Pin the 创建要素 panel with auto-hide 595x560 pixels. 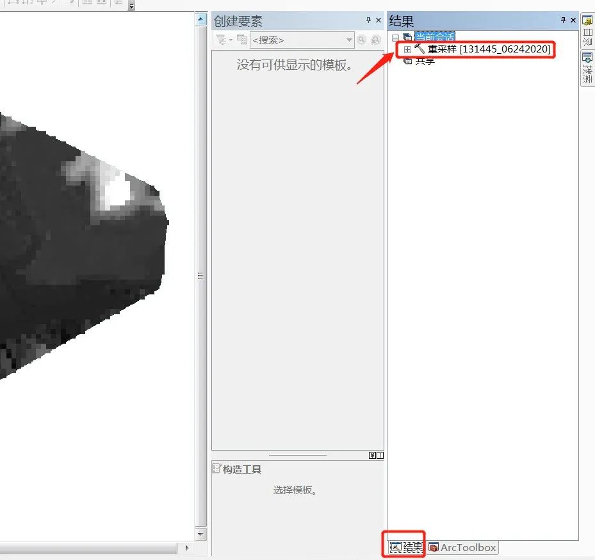point(368,20)
